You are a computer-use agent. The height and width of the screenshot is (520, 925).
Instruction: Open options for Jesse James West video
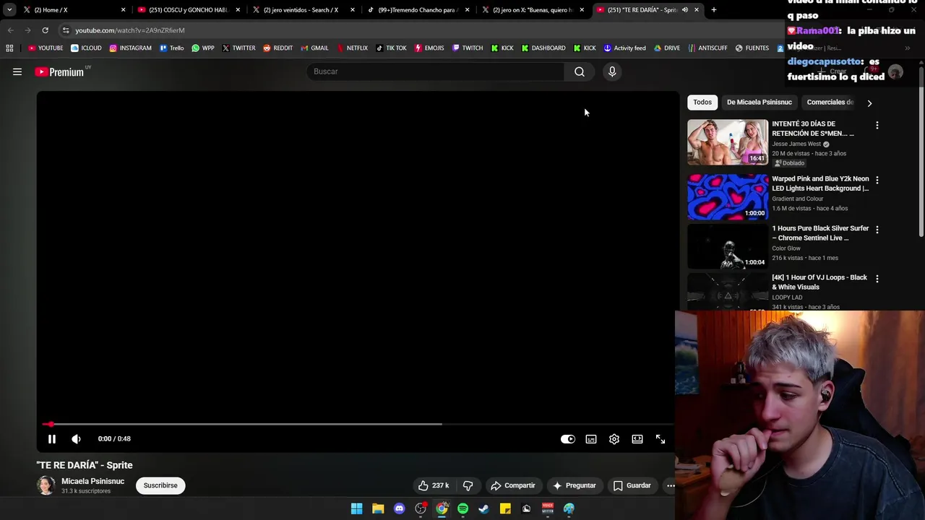pos(877,126)
